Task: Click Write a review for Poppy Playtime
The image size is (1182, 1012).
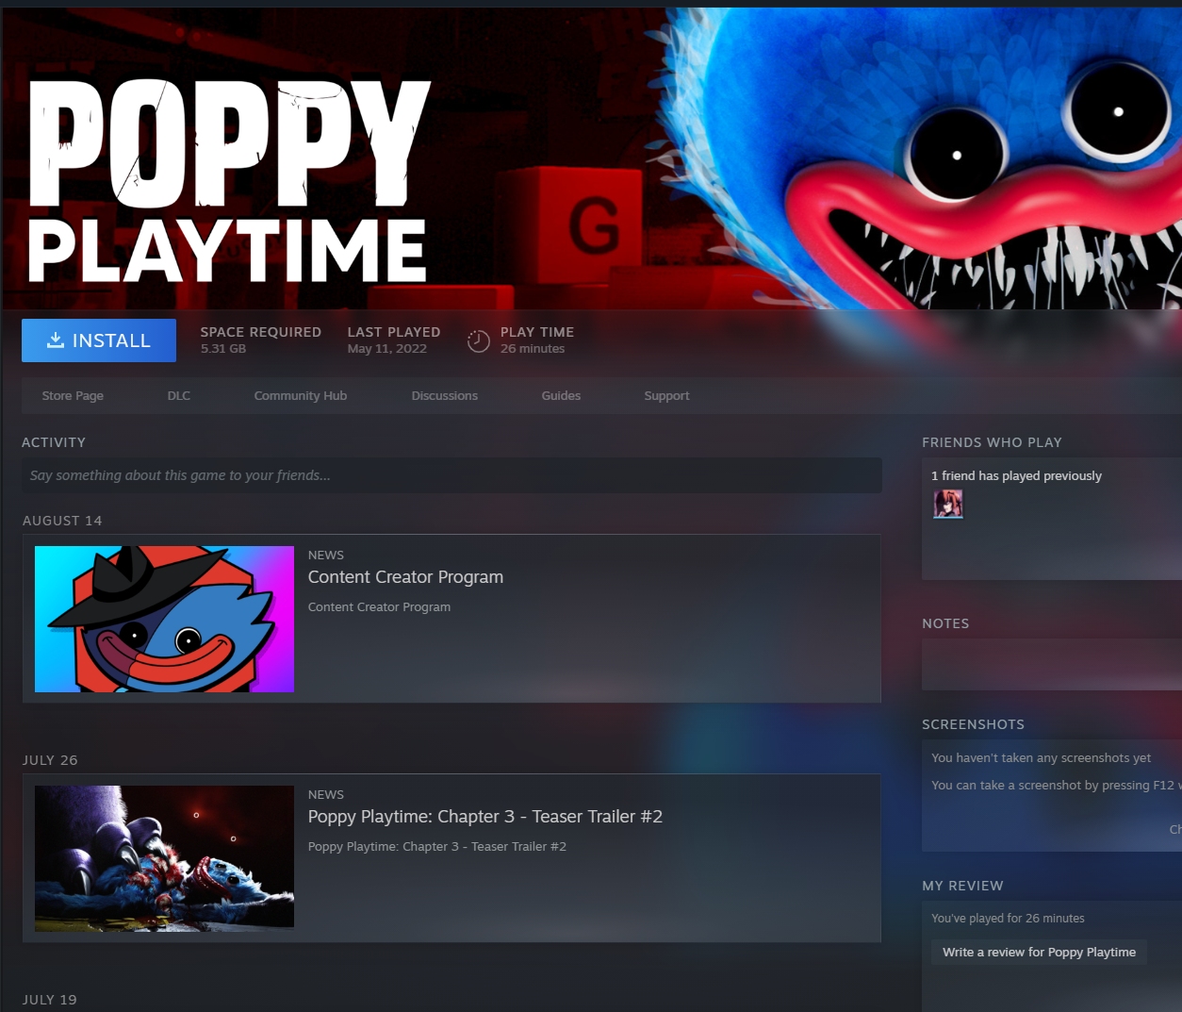Action: point(1039,953)
